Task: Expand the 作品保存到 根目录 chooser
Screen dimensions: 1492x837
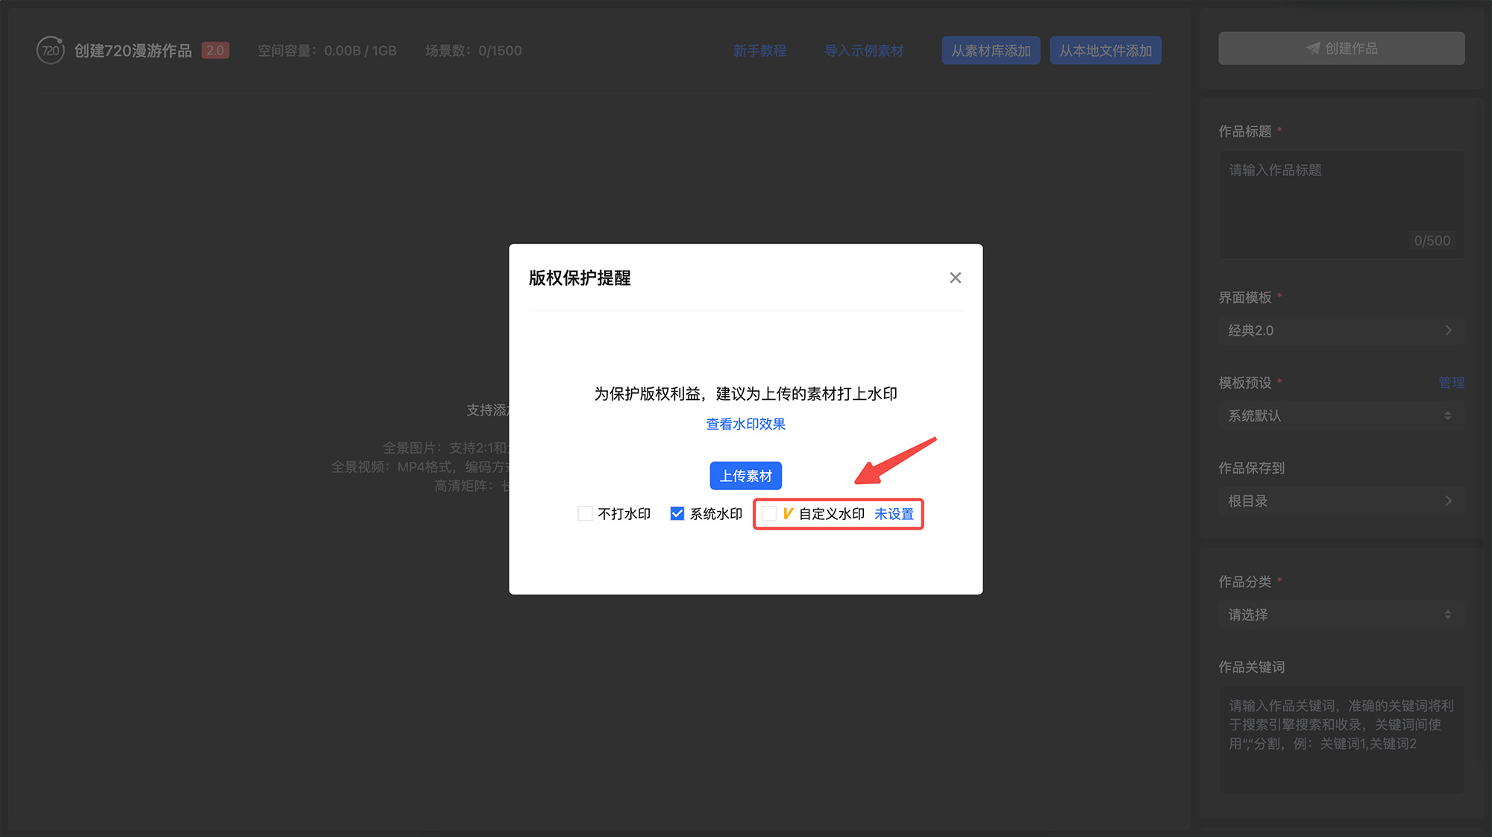Action: (1341, 501)
